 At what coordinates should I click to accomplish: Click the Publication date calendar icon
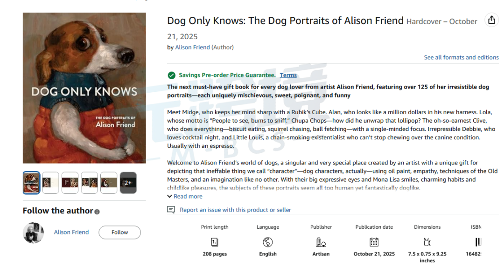[x=374, y=242]
